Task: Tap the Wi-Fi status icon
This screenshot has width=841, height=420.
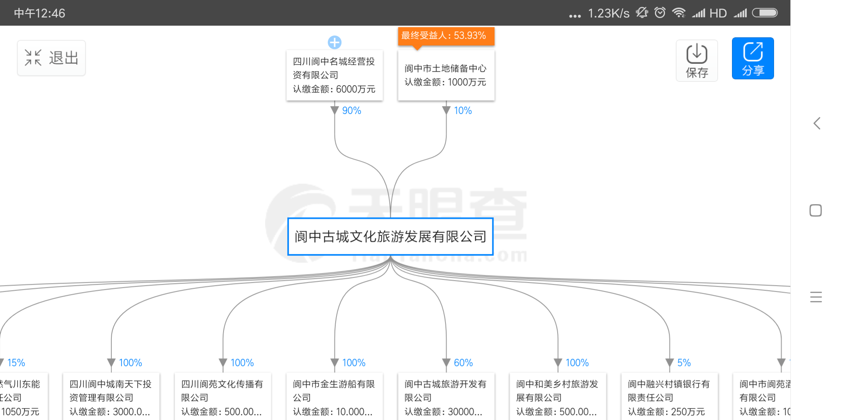Action: (679, 13)
